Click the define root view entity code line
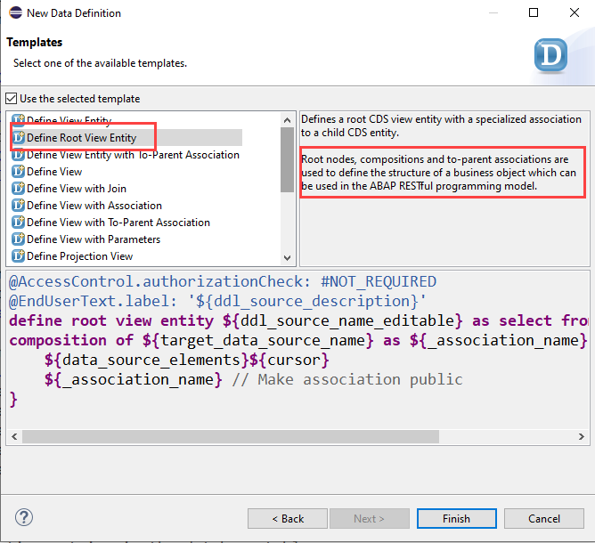This screenshot has width=595, height=543. pos(297,320)
